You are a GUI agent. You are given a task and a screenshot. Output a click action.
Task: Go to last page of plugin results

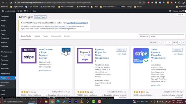click(183, 43)
